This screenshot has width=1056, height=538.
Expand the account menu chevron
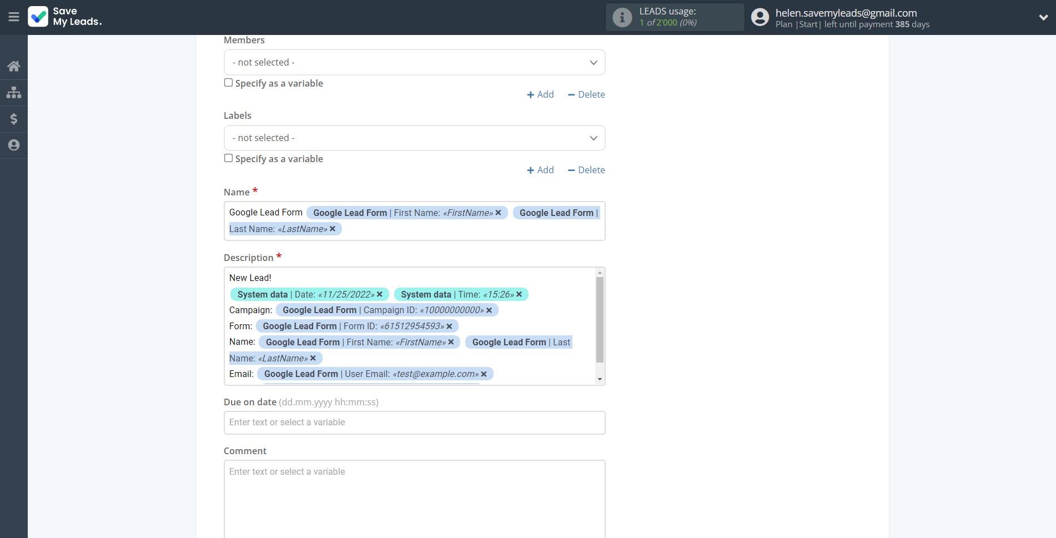coord(1043,17)
